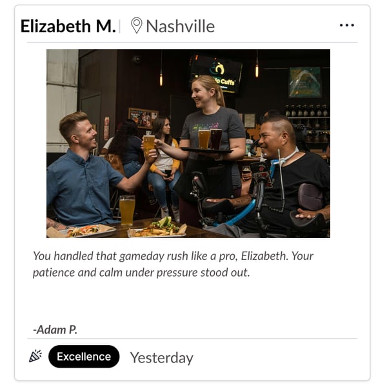The width and height of the screenshot is (387, 387).
Task: Open Elizabeth M.'s profile name
Action: click(68, 26)
